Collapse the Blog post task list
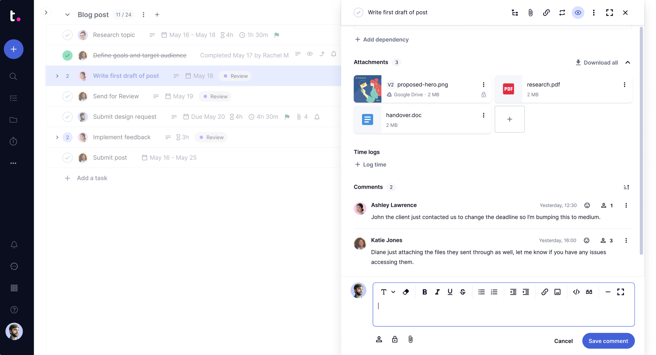The height and width of the screenshot is (355, 656). tap(67, 15)
